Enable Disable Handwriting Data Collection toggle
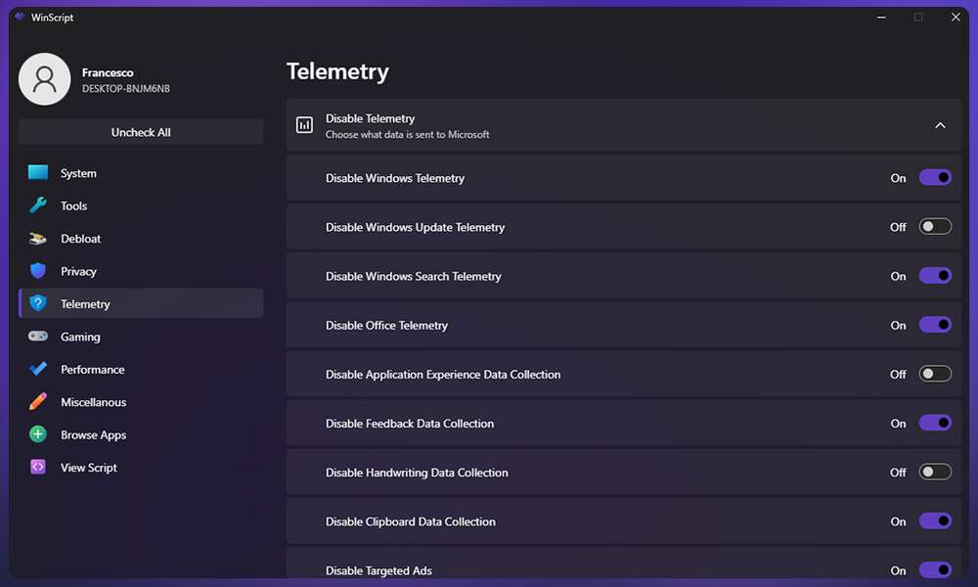The width and height of the screenshot is (978, 587). click(935, 472)
